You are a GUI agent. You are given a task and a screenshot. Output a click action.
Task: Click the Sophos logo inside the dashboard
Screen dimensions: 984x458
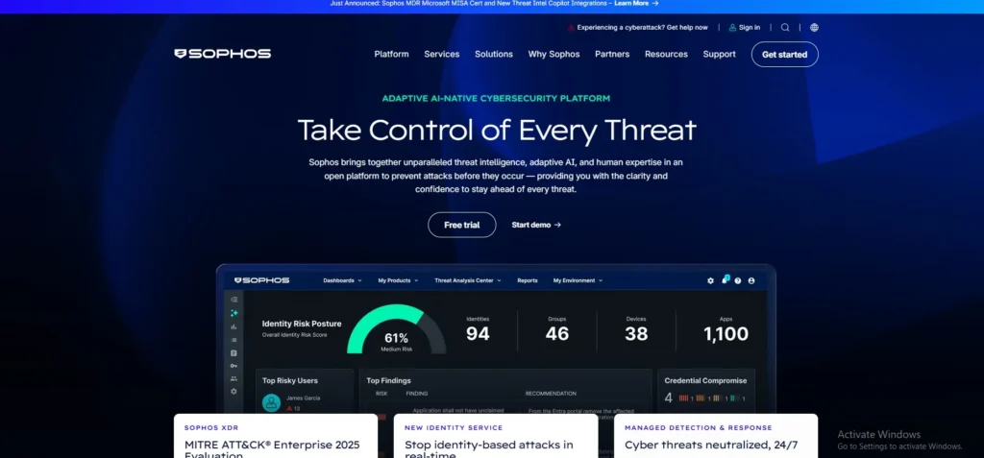tap(261, 280)
